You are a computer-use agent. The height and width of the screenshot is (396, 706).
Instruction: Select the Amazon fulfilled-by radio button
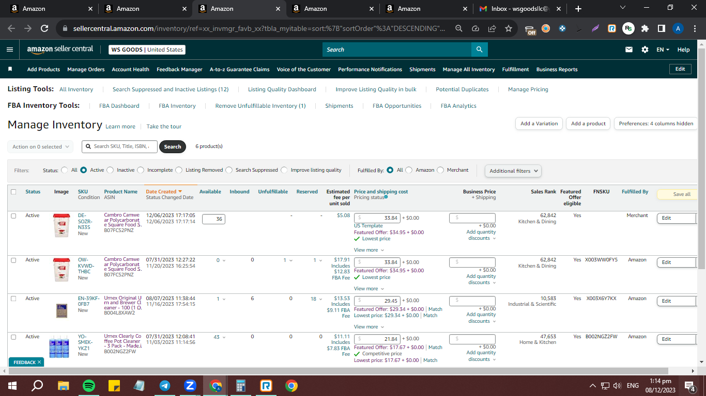(x=409, y=170)
